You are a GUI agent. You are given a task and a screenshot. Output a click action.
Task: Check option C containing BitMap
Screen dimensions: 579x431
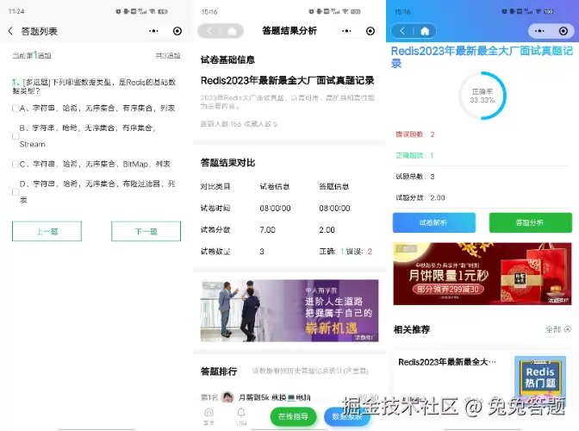(x=16, y=164)
